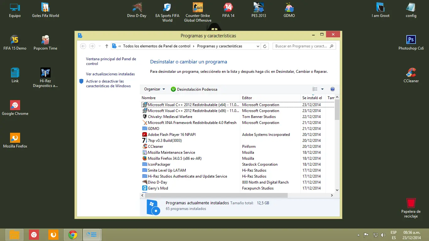Click Ventana principal del Panel de control
Viewport: 429px width, 241px height.
pos(111,61)
